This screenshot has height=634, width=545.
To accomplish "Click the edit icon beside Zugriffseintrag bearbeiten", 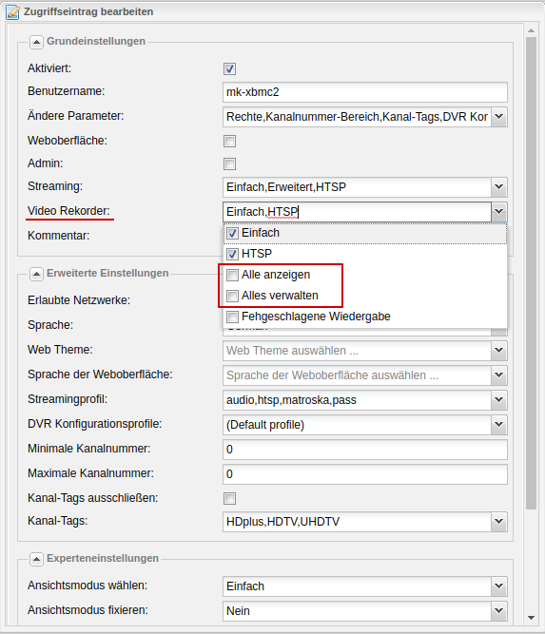I will (x=12, y=12).
